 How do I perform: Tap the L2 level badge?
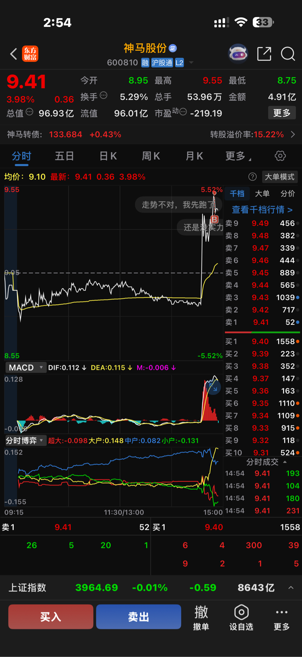coord(179,63)
